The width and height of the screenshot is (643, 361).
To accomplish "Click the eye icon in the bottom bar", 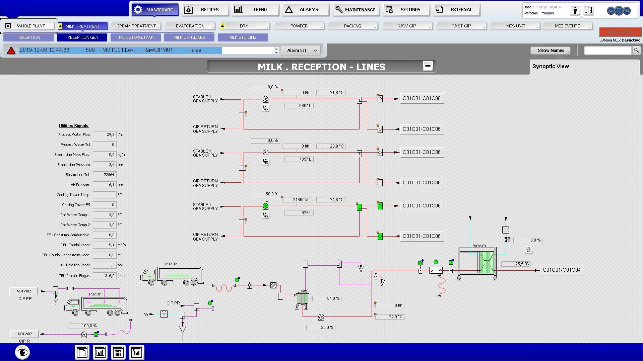I will (22, 352).
